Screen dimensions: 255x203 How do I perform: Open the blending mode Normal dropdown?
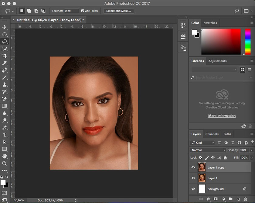coord(208,150)
